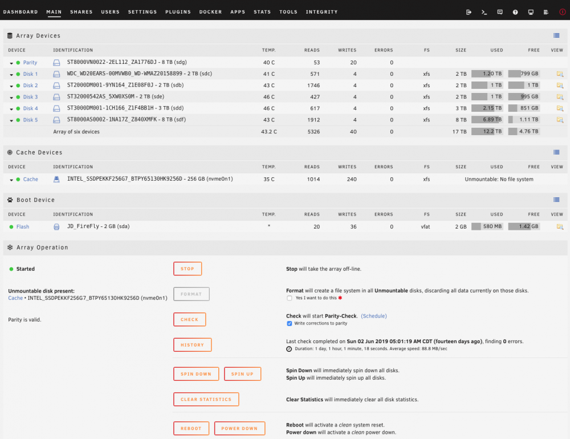Open Cache link under Unmountable disk present

15,298
